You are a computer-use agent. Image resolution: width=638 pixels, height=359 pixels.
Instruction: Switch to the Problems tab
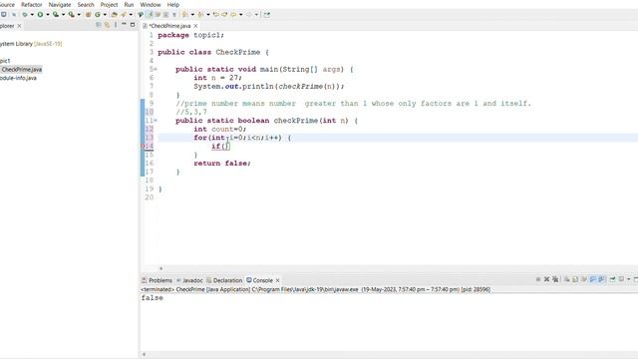click(158, 280)
